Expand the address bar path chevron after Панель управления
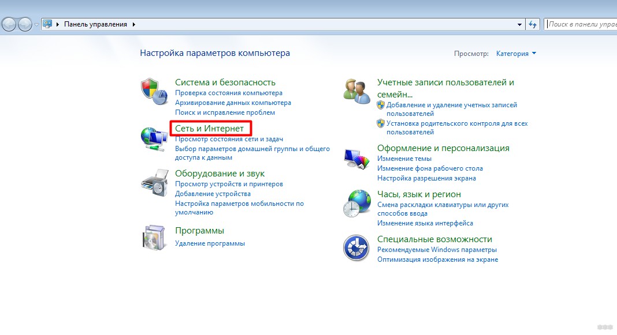Viewport: 617px width, 335px height. tap(133, 24)
